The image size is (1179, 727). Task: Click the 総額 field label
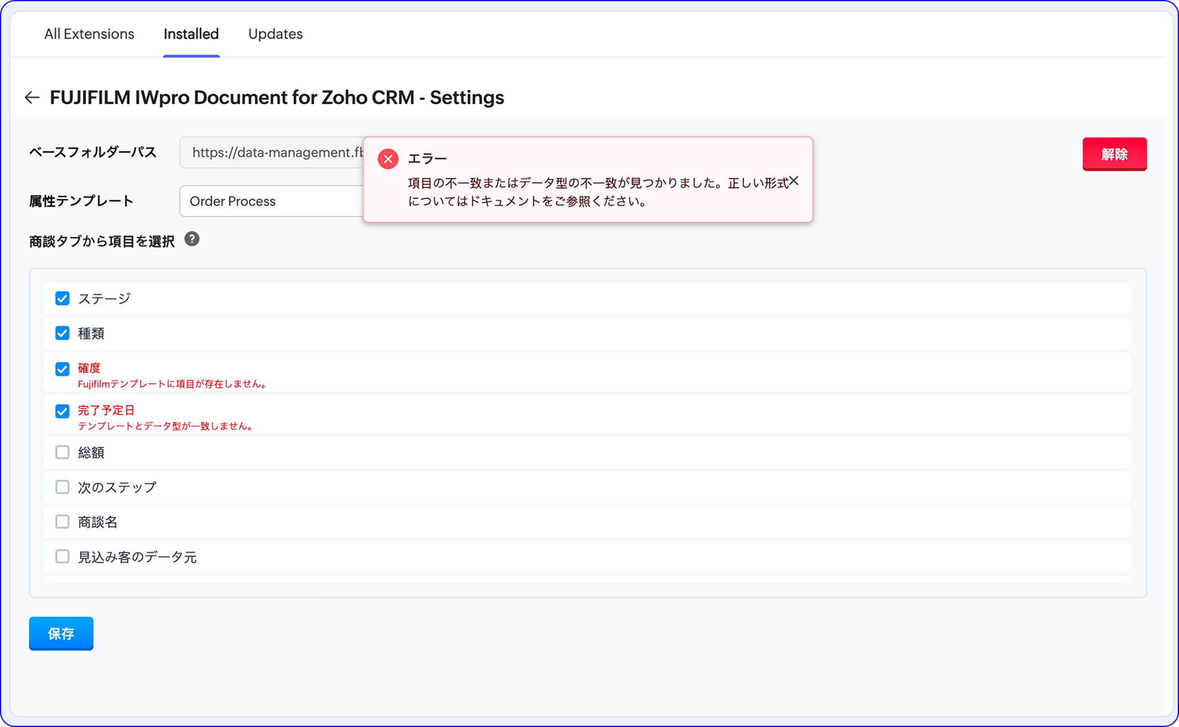point(91,452)
